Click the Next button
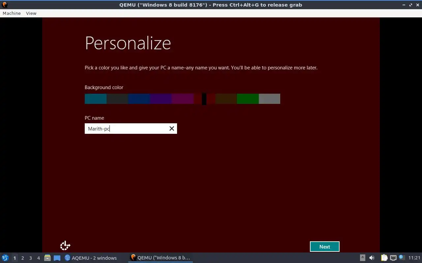 pyautogui.click(x=324, y=247)
